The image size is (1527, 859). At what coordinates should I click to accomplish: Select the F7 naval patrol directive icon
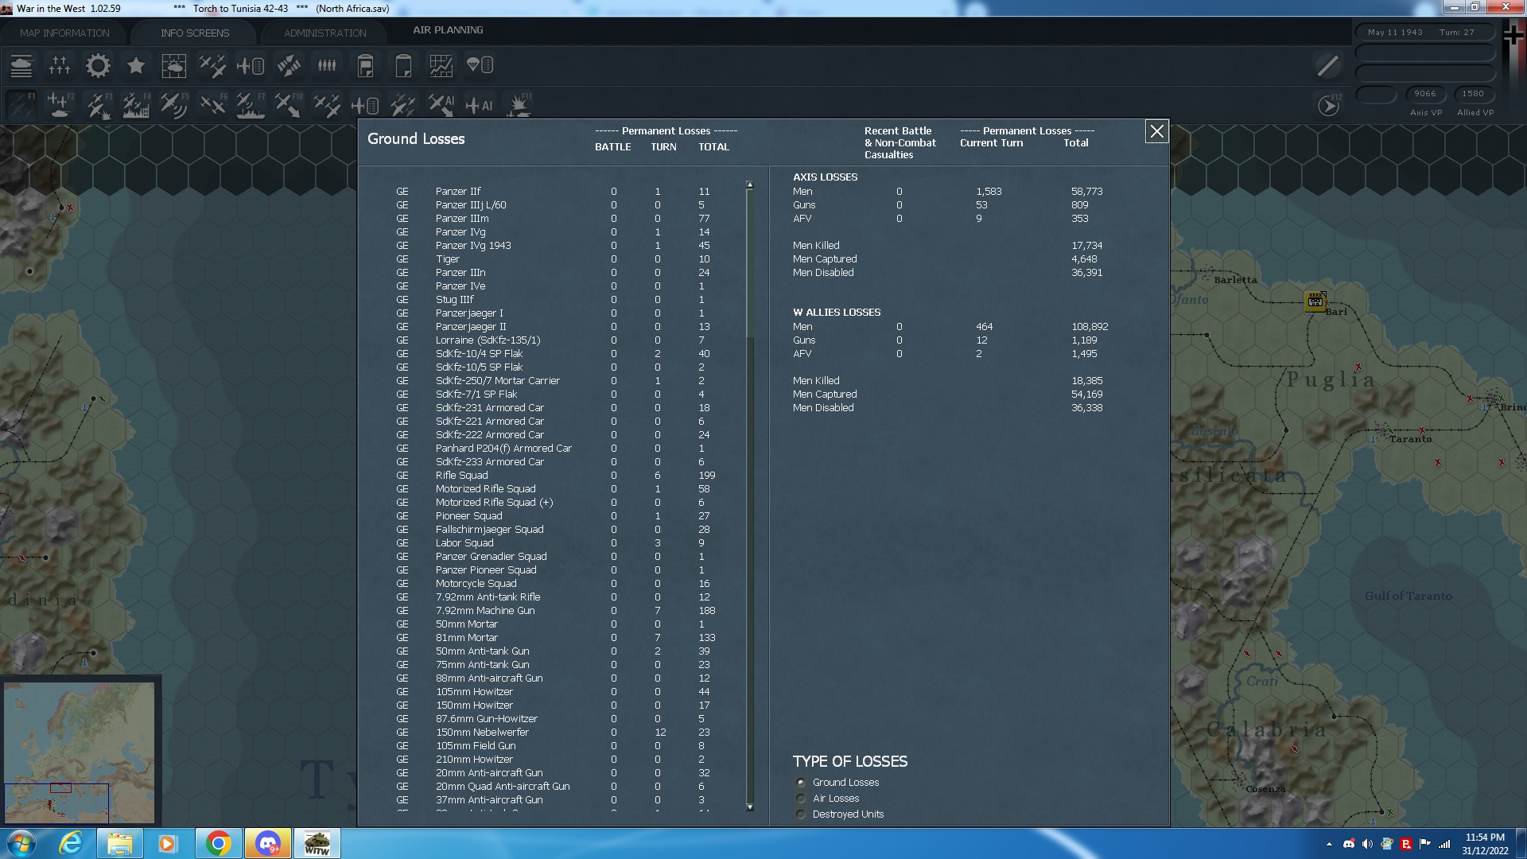[x=251, y=104]
